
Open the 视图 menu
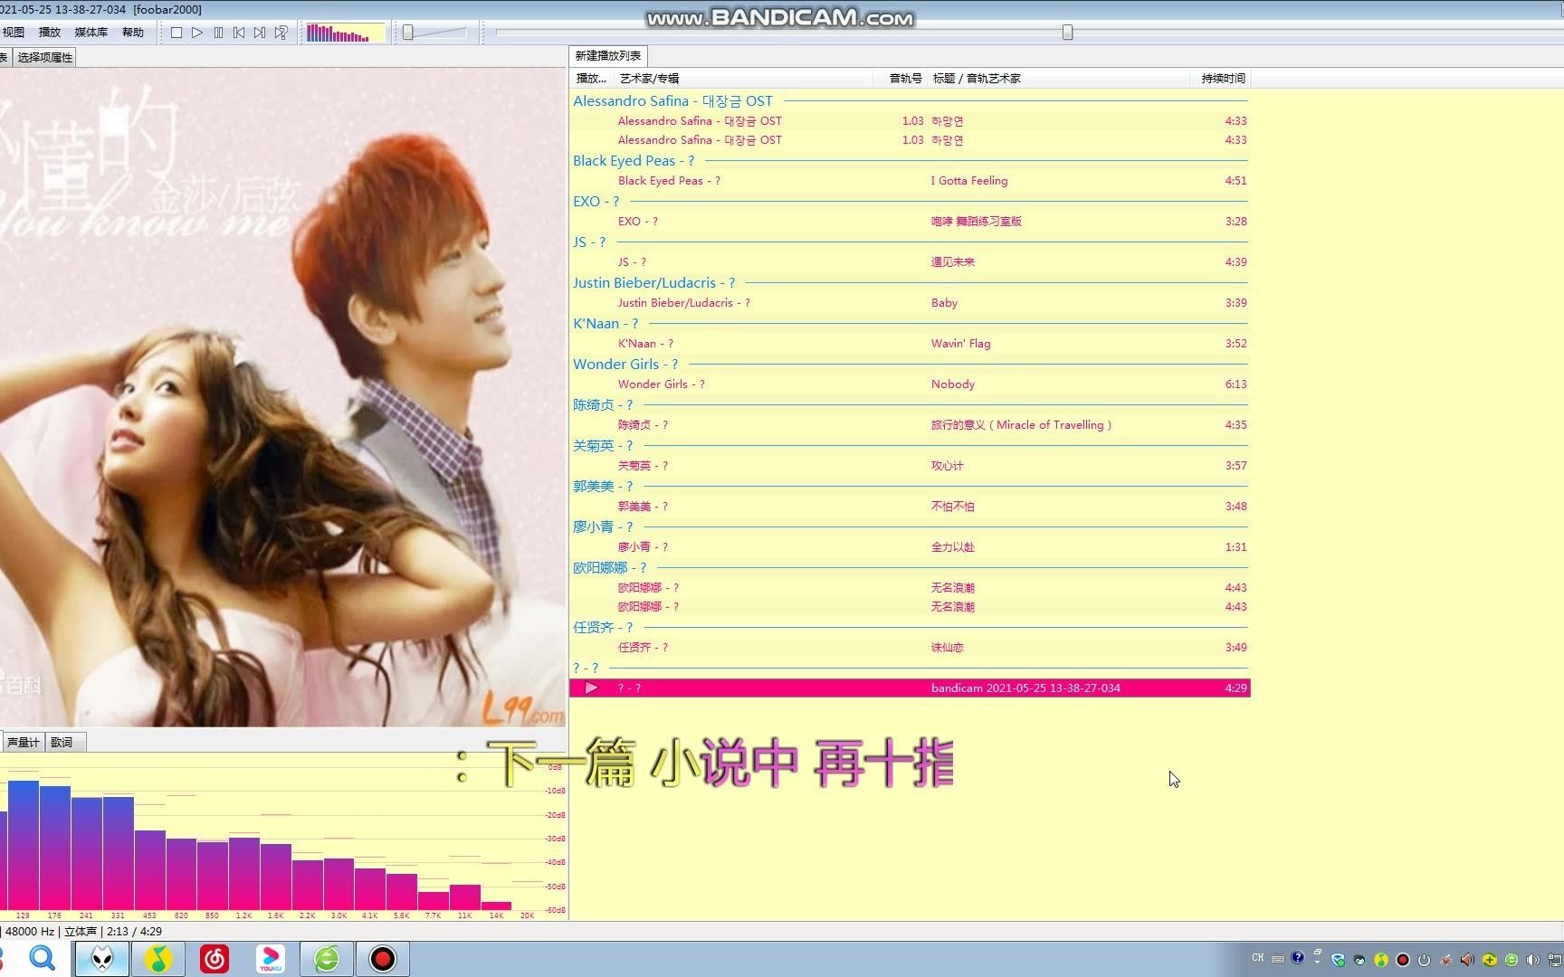pos(14,33)
